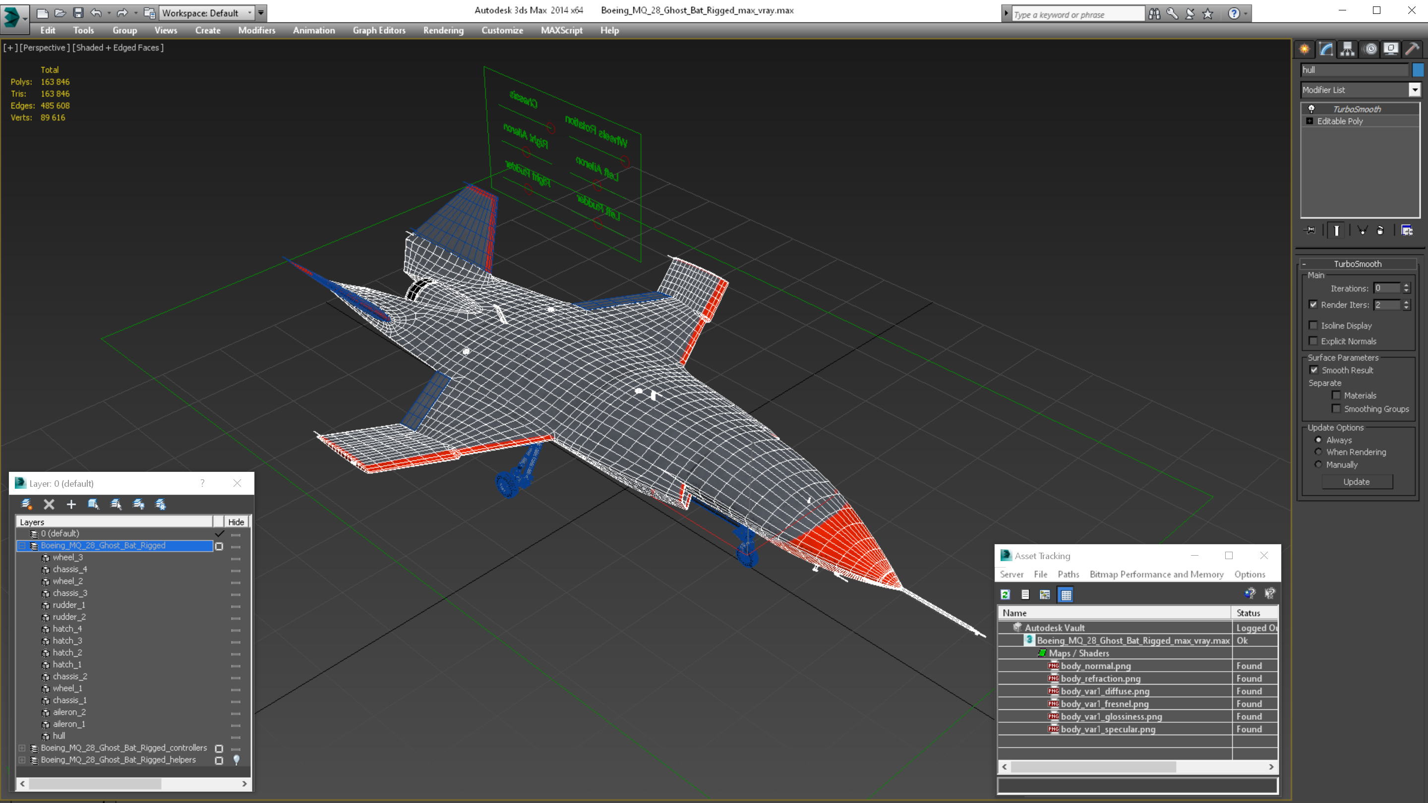Click the Iterations spinner arrows

(1406, 288)
